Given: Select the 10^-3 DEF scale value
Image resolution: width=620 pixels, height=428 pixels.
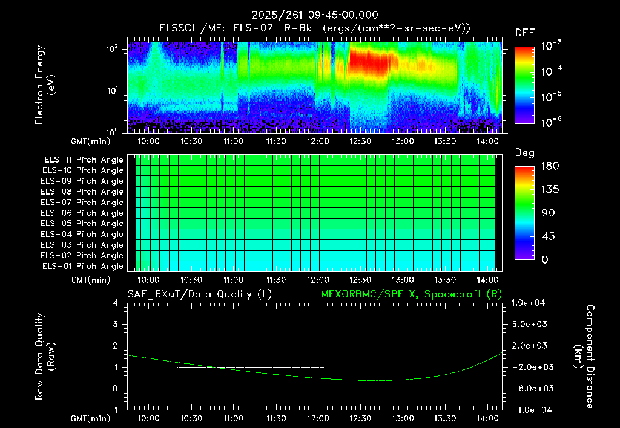Looking at the screenshot, I should coord(551,46).
